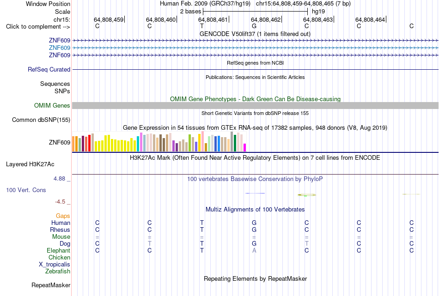Click the T base in the Elephant row
This screenshot has width=439, height=296.
pyautogui.click(x=202, y=250)
